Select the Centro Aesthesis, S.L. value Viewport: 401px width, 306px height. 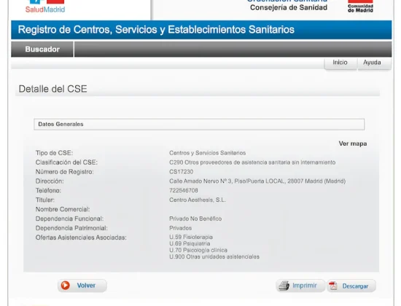pyautogui.click(x=198, y=200)
